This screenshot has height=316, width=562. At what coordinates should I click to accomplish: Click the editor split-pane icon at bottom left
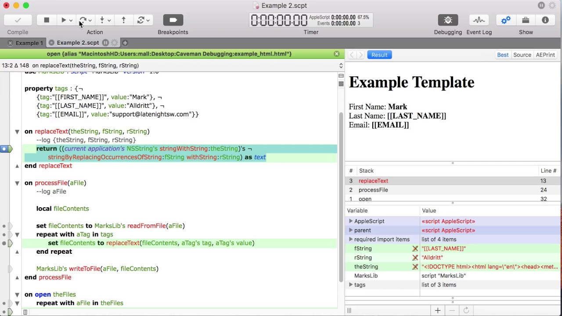click(x=25, y=312)
